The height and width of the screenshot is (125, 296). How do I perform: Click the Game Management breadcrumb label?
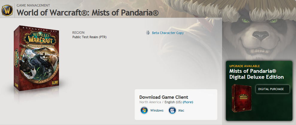point(33,5)
